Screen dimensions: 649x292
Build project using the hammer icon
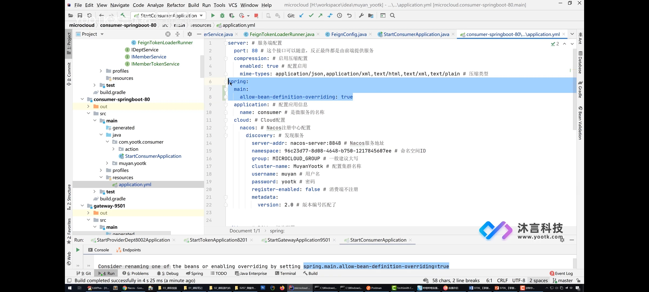[123, 15]
